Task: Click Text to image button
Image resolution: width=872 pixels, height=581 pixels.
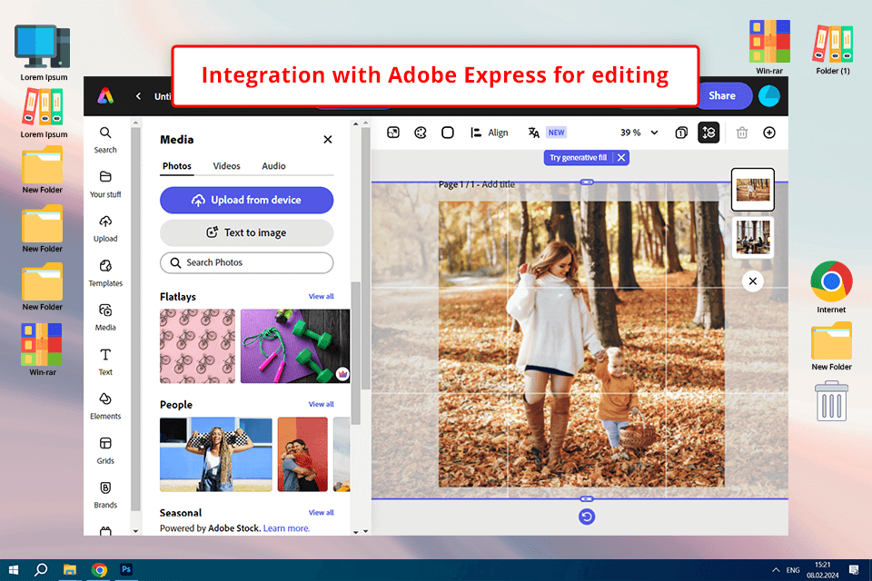Action: (247, 232)
